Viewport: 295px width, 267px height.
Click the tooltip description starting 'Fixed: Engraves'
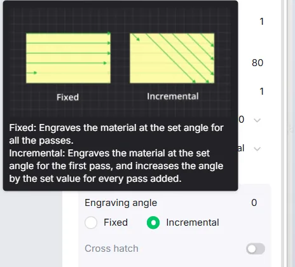[x=116, y=153]
